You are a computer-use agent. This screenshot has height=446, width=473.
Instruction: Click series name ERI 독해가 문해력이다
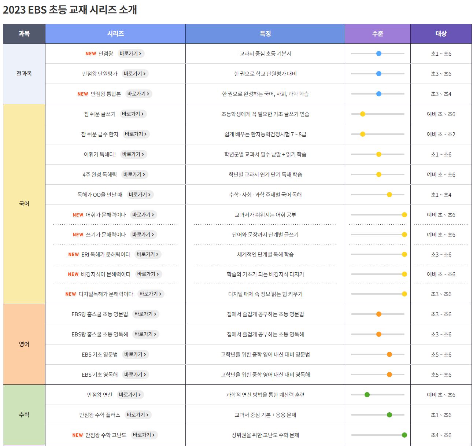106,254
